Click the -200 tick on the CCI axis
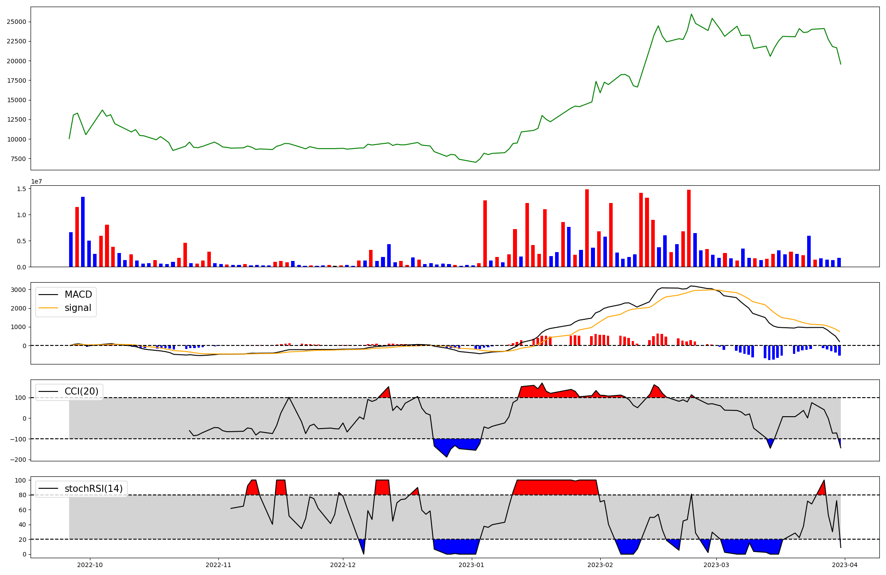Image resolution: width=886 pixels, height=575 pixels. 18,460
